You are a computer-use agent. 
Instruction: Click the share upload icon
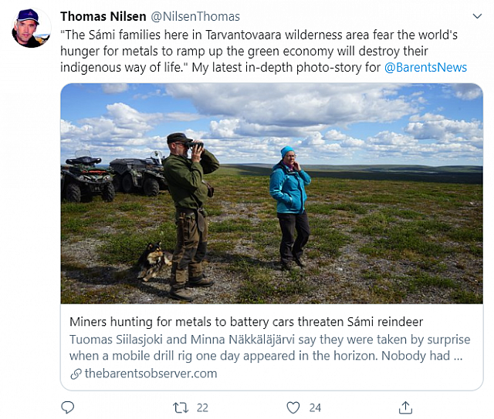point(405,407)
